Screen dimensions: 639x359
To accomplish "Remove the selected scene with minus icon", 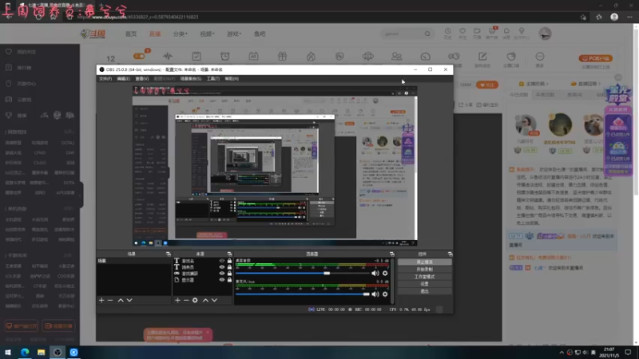I will pyautogui.click(x=110, y=301).
